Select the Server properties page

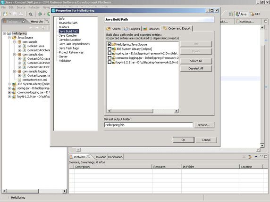click(x=63, y=57)
